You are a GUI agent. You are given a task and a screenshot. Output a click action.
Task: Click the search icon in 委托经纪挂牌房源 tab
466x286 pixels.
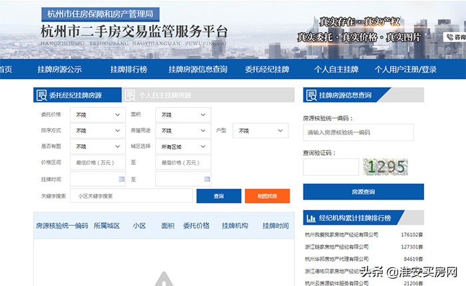pos(41,95)
